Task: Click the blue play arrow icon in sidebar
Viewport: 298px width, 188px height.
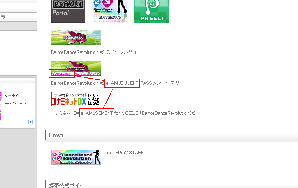Action: (31, 122)
